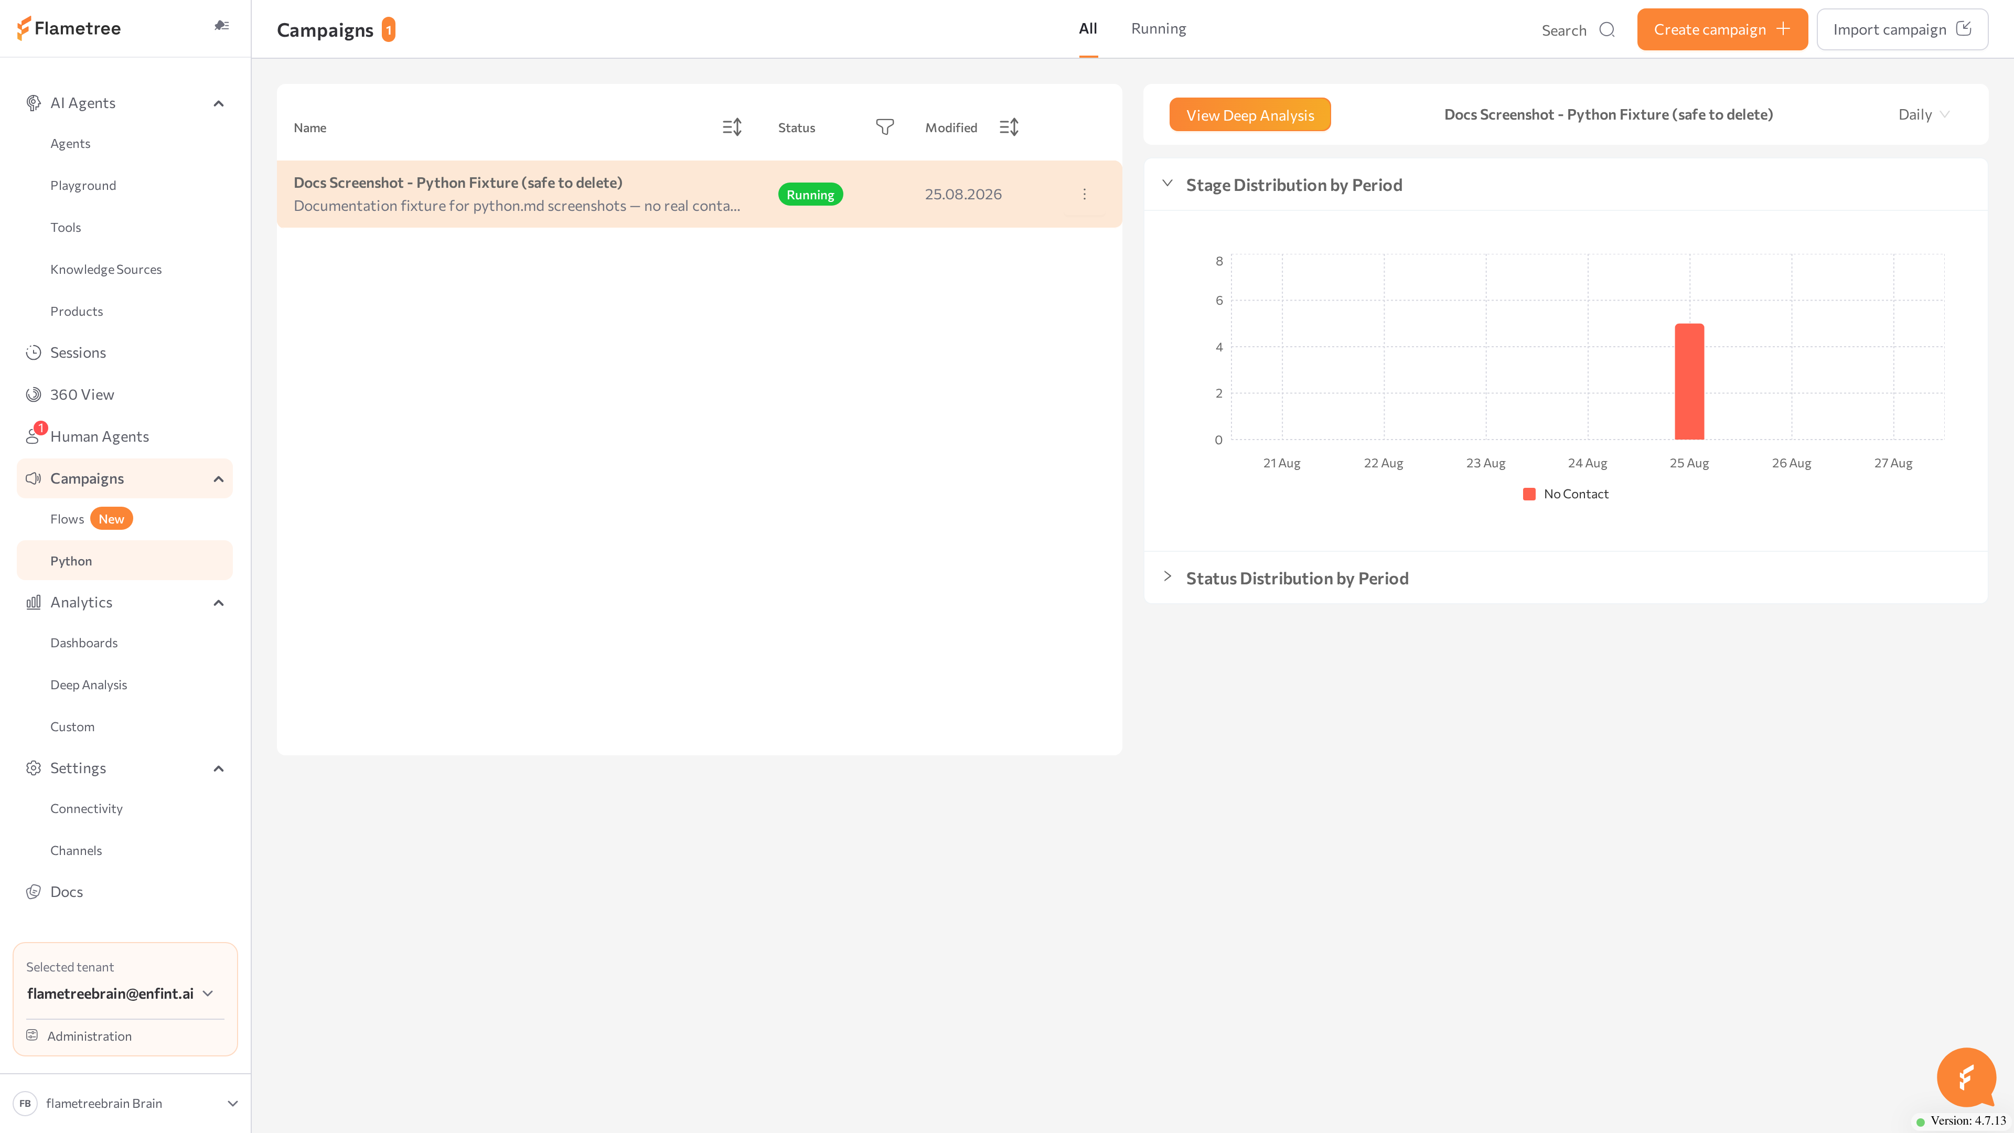The height and width of the screenshot is (1133, 2014).
Task: Click the Flametree logo
Action: point(69,28)
